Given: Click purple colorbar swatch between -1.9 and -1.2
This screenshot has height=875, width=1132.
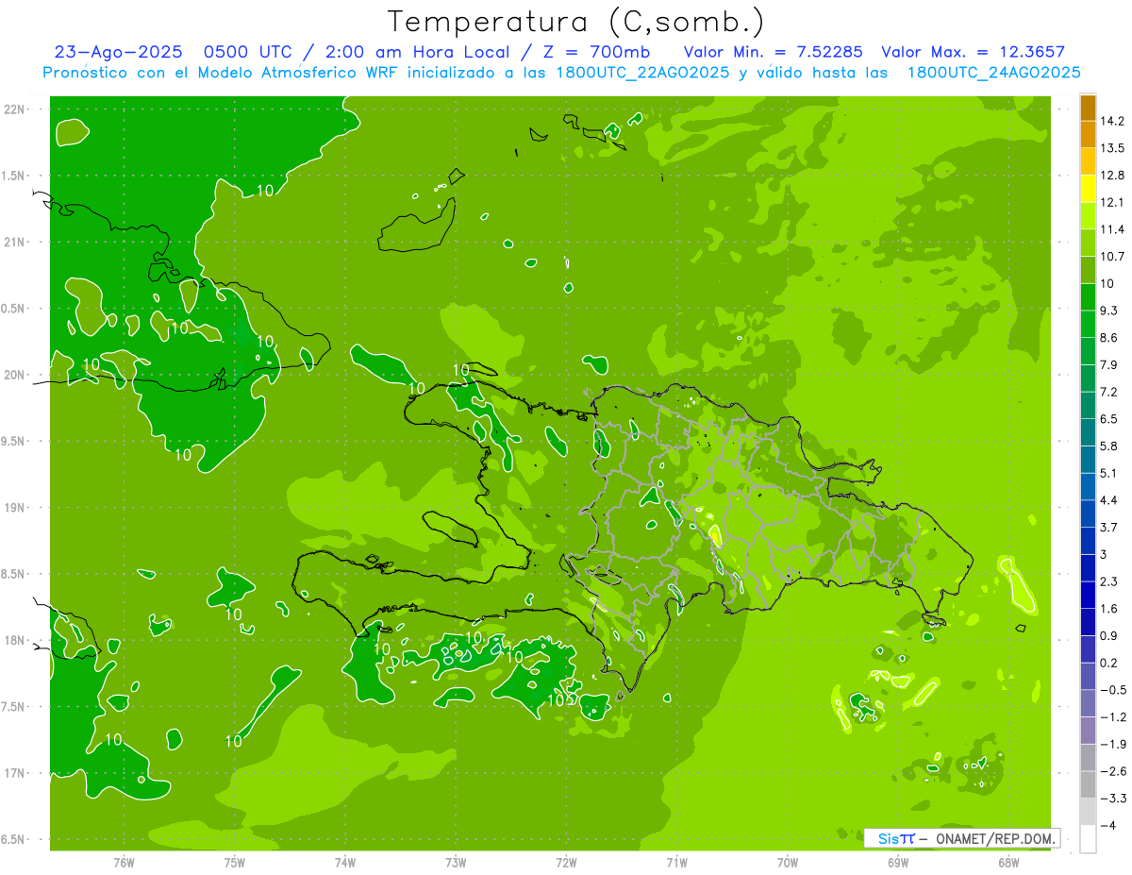Looking at the screenshot, I should point(1088,730).
